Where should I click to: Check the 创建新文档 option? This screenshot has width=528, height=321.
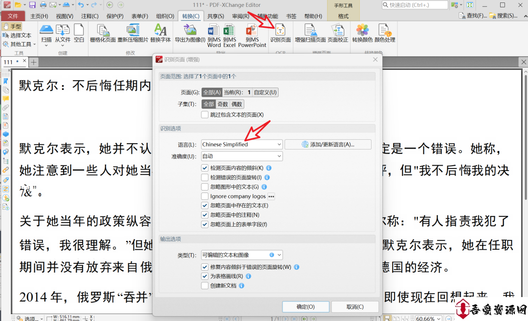coord(205,285)
